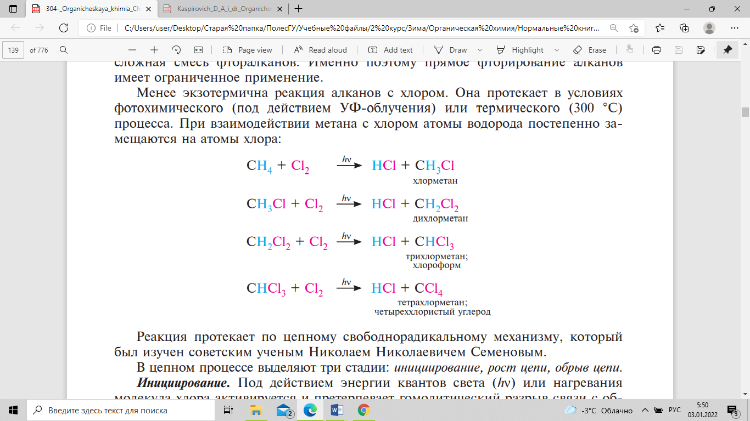Open Microsoft Edge from the taskbar
The image size is (750, 421).
(310, 410)
